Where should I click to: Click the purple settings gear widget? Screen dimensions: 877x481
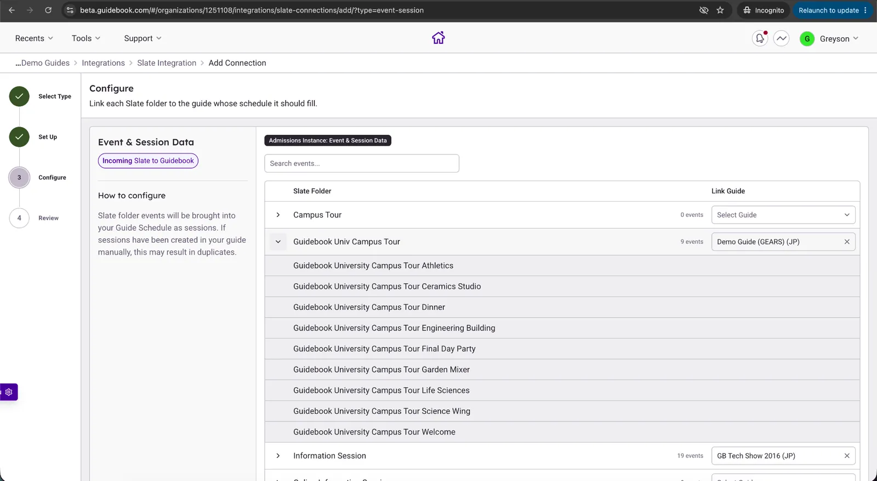[x=9, y=392]
